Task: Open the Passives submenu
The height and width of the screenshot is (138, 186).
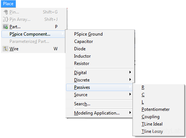Action: click(99, 87)
